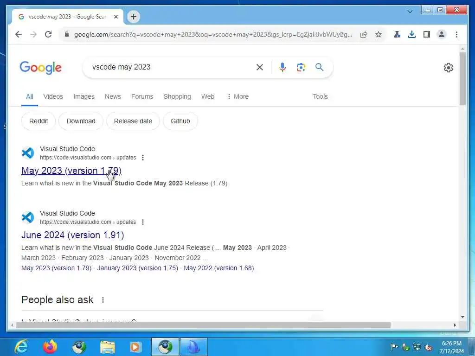
Task: Open the downloads icon in the toolbar
Action: tap(412, 34)
